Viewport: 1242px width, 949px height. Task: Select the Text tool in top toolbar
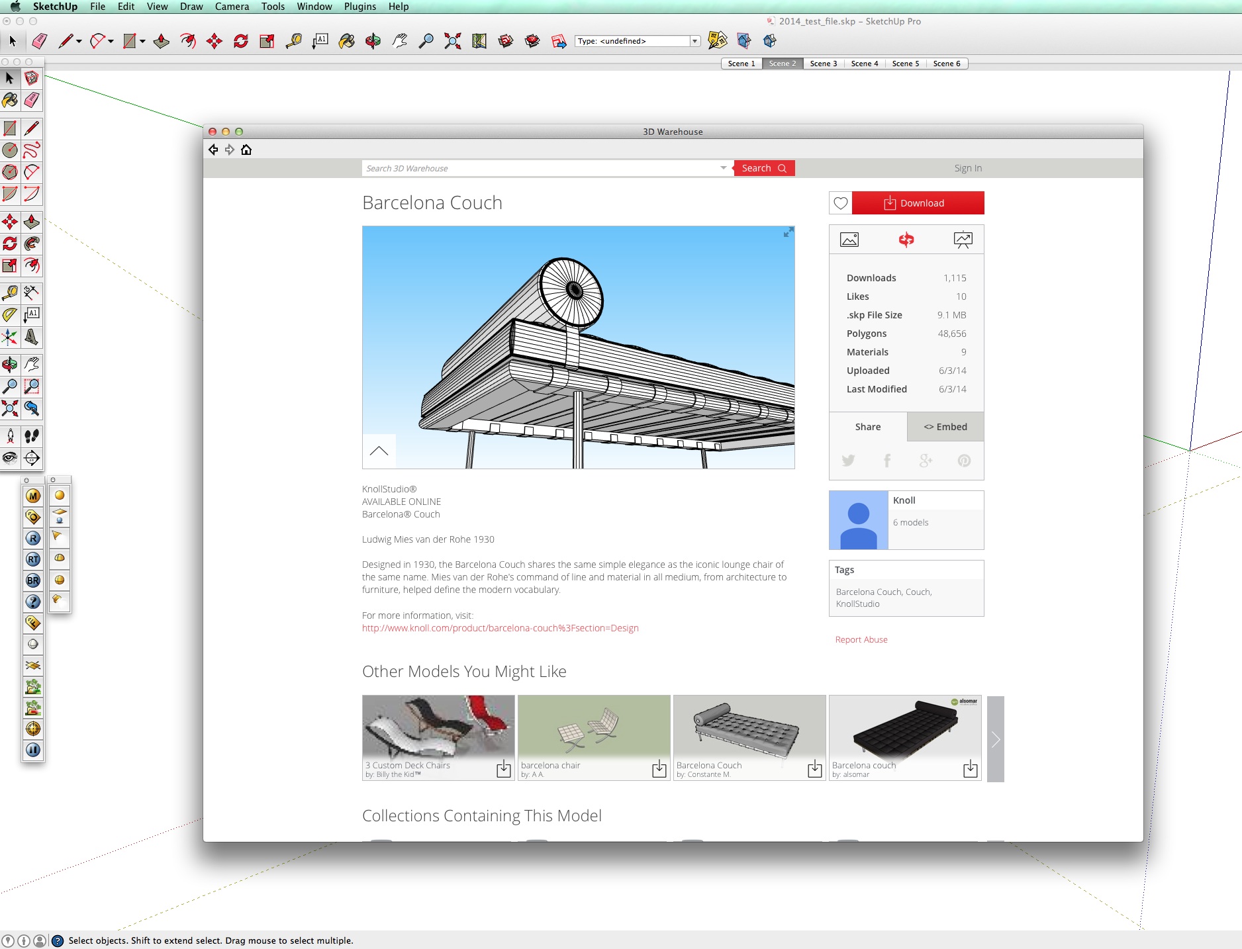tap(320, 41)
